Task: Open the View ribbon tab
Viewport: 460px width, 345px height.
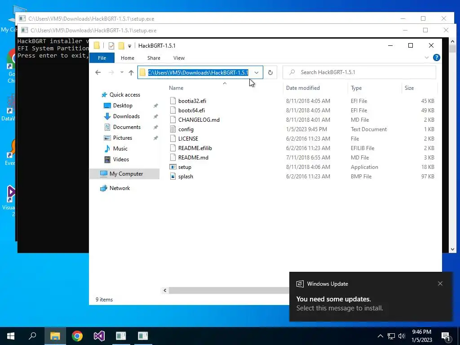Action: pos(179,58)
